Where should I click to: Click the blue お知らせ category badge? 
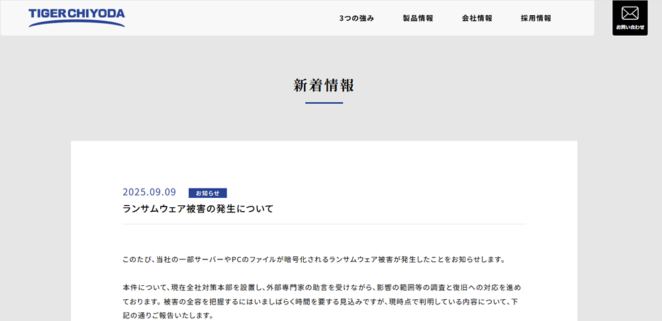207,193
